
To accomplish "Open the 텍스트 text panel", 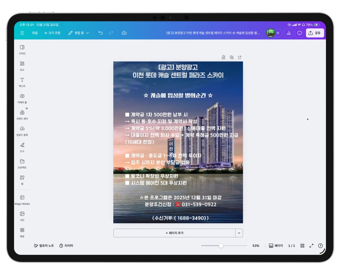I will (x=22, y=82).
